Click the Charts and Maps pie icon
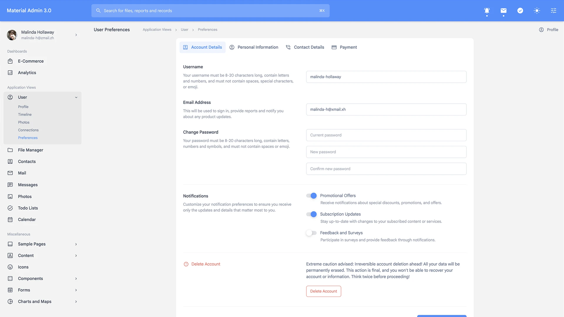 pyautogui.click(x=10, y=301)
